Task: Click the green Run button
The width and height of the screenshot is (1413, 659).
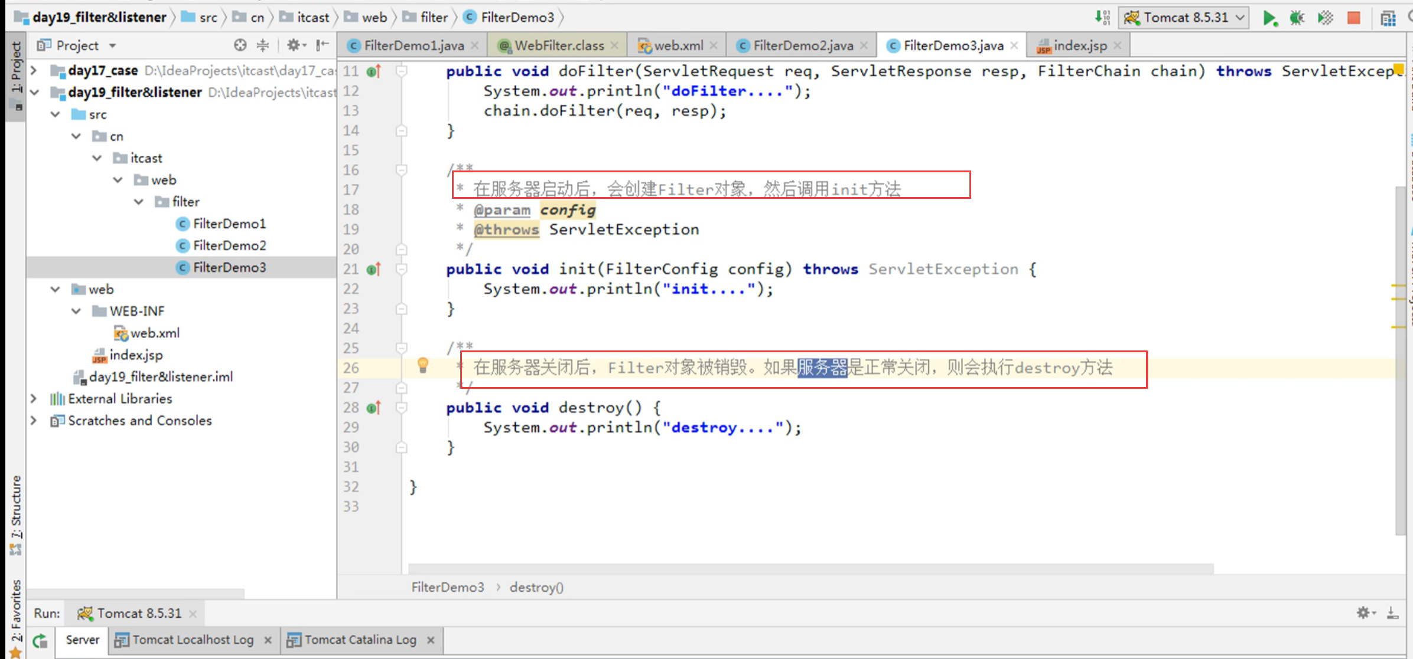Action: pos(1269,18)
